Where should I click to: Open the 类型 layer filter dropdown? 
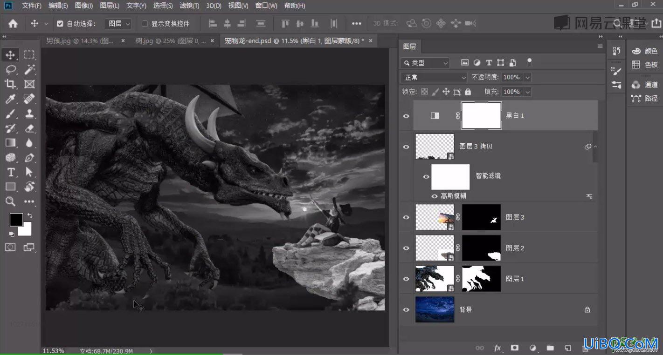pos(425,63)
